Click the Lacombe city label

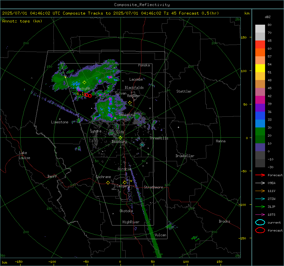(x=136, y=79)
